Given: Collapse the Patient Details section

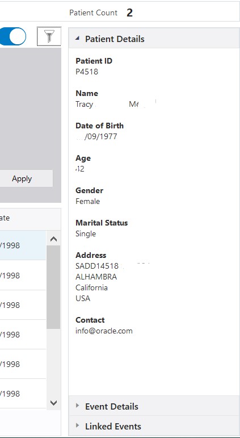Looking at the screenshot, I should point(78,39).
